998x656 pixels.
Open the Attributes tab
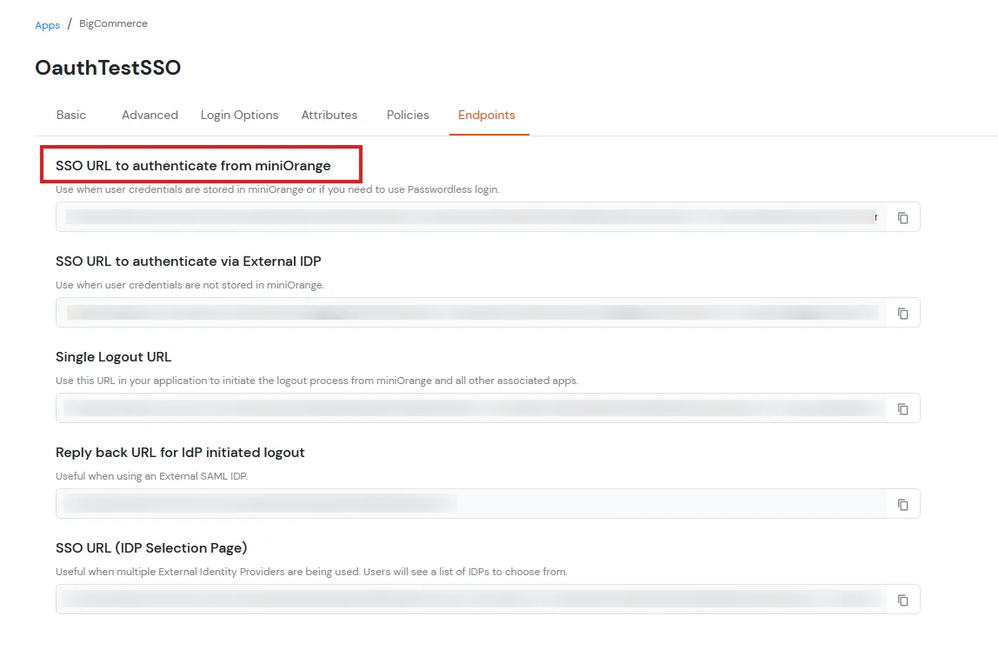(x=329, y=115)
